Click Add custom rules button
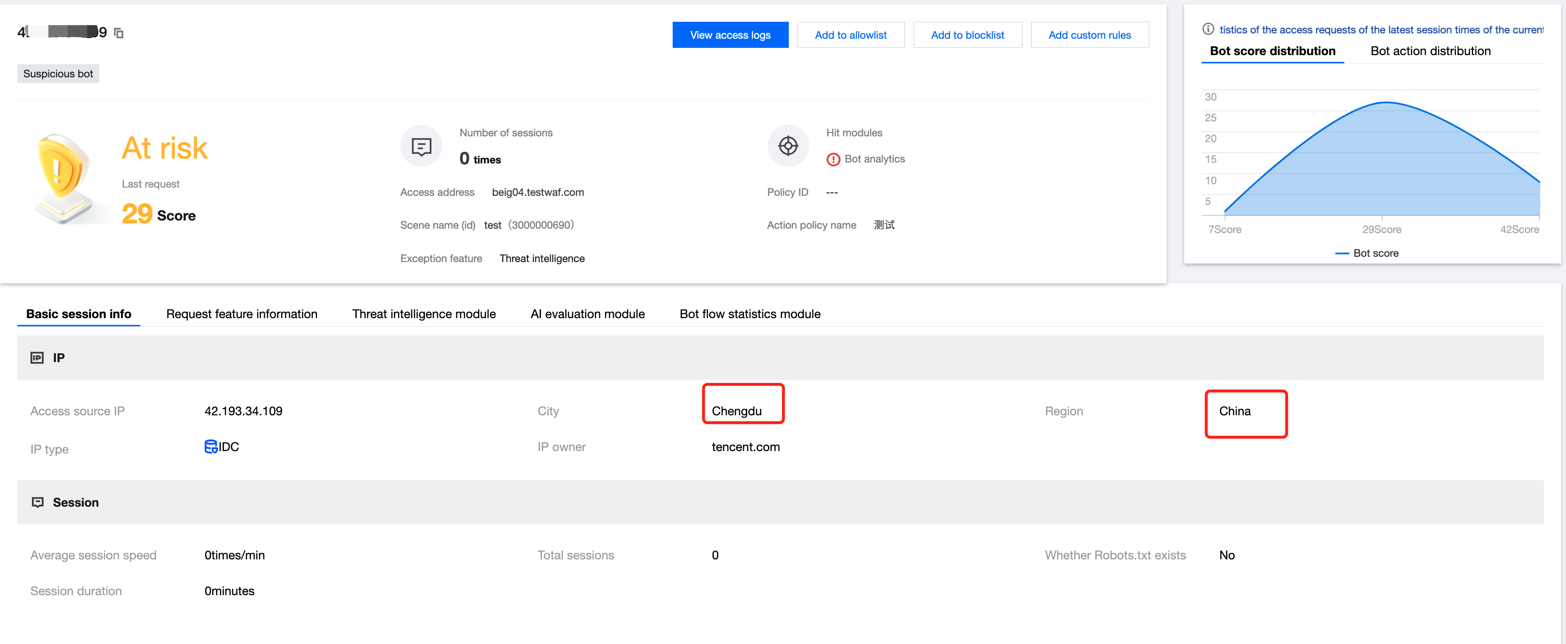 click(1089, 35)
